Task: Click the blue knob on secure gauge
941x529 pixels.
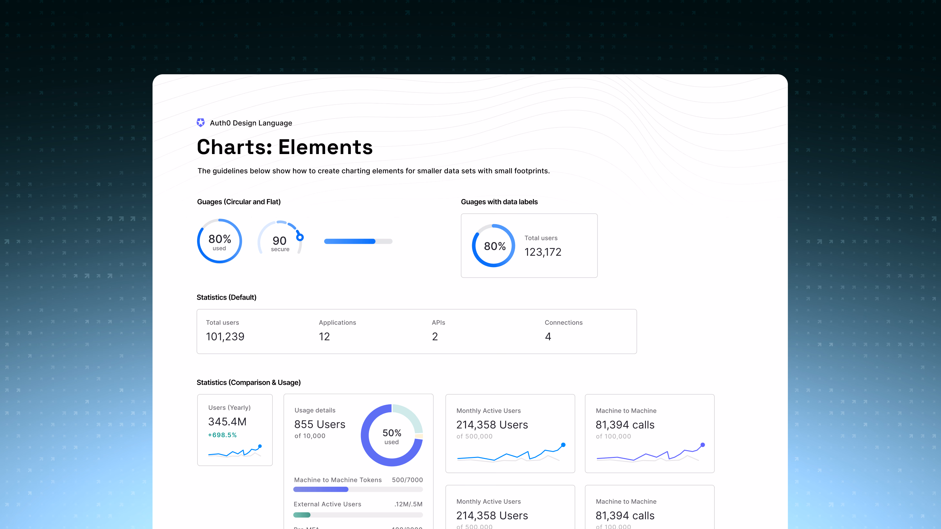Action: [x=300, y=237]
